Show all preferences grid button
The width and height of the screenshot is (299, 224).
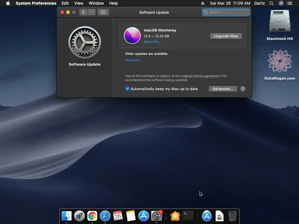pyautogui.click(x=103, y=12)
